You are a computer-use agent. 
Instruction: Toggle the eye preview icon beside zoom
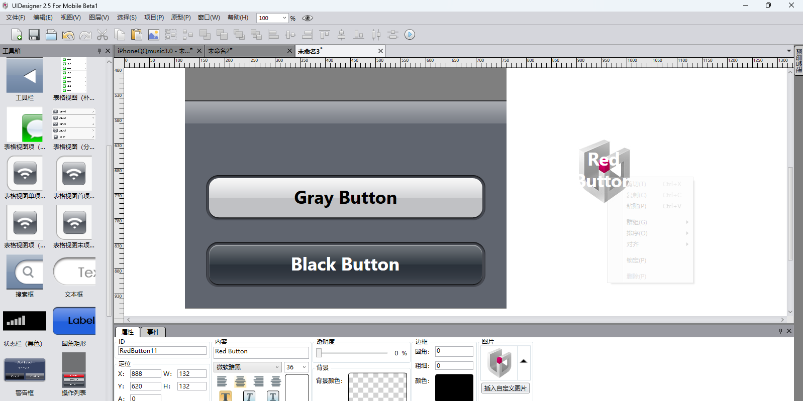pos(308,18)
